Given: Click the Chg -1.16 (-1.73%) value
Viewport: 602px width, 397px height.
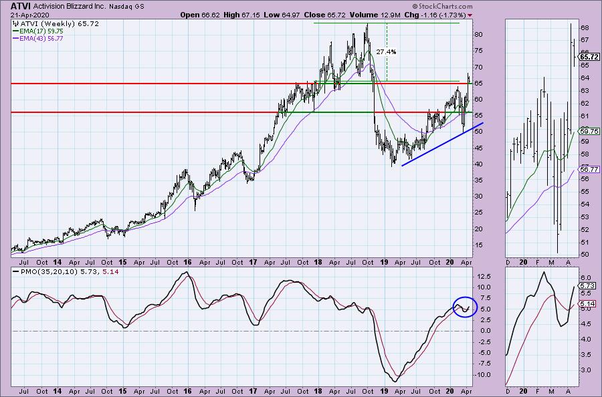Looking at the screenshot, I should pos(435,15).
